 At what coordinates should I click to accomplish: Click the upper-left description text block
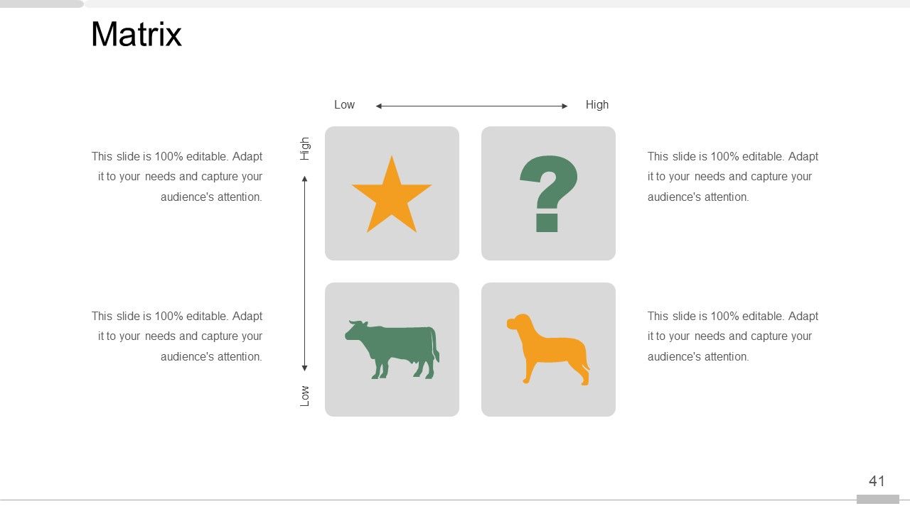177,177
